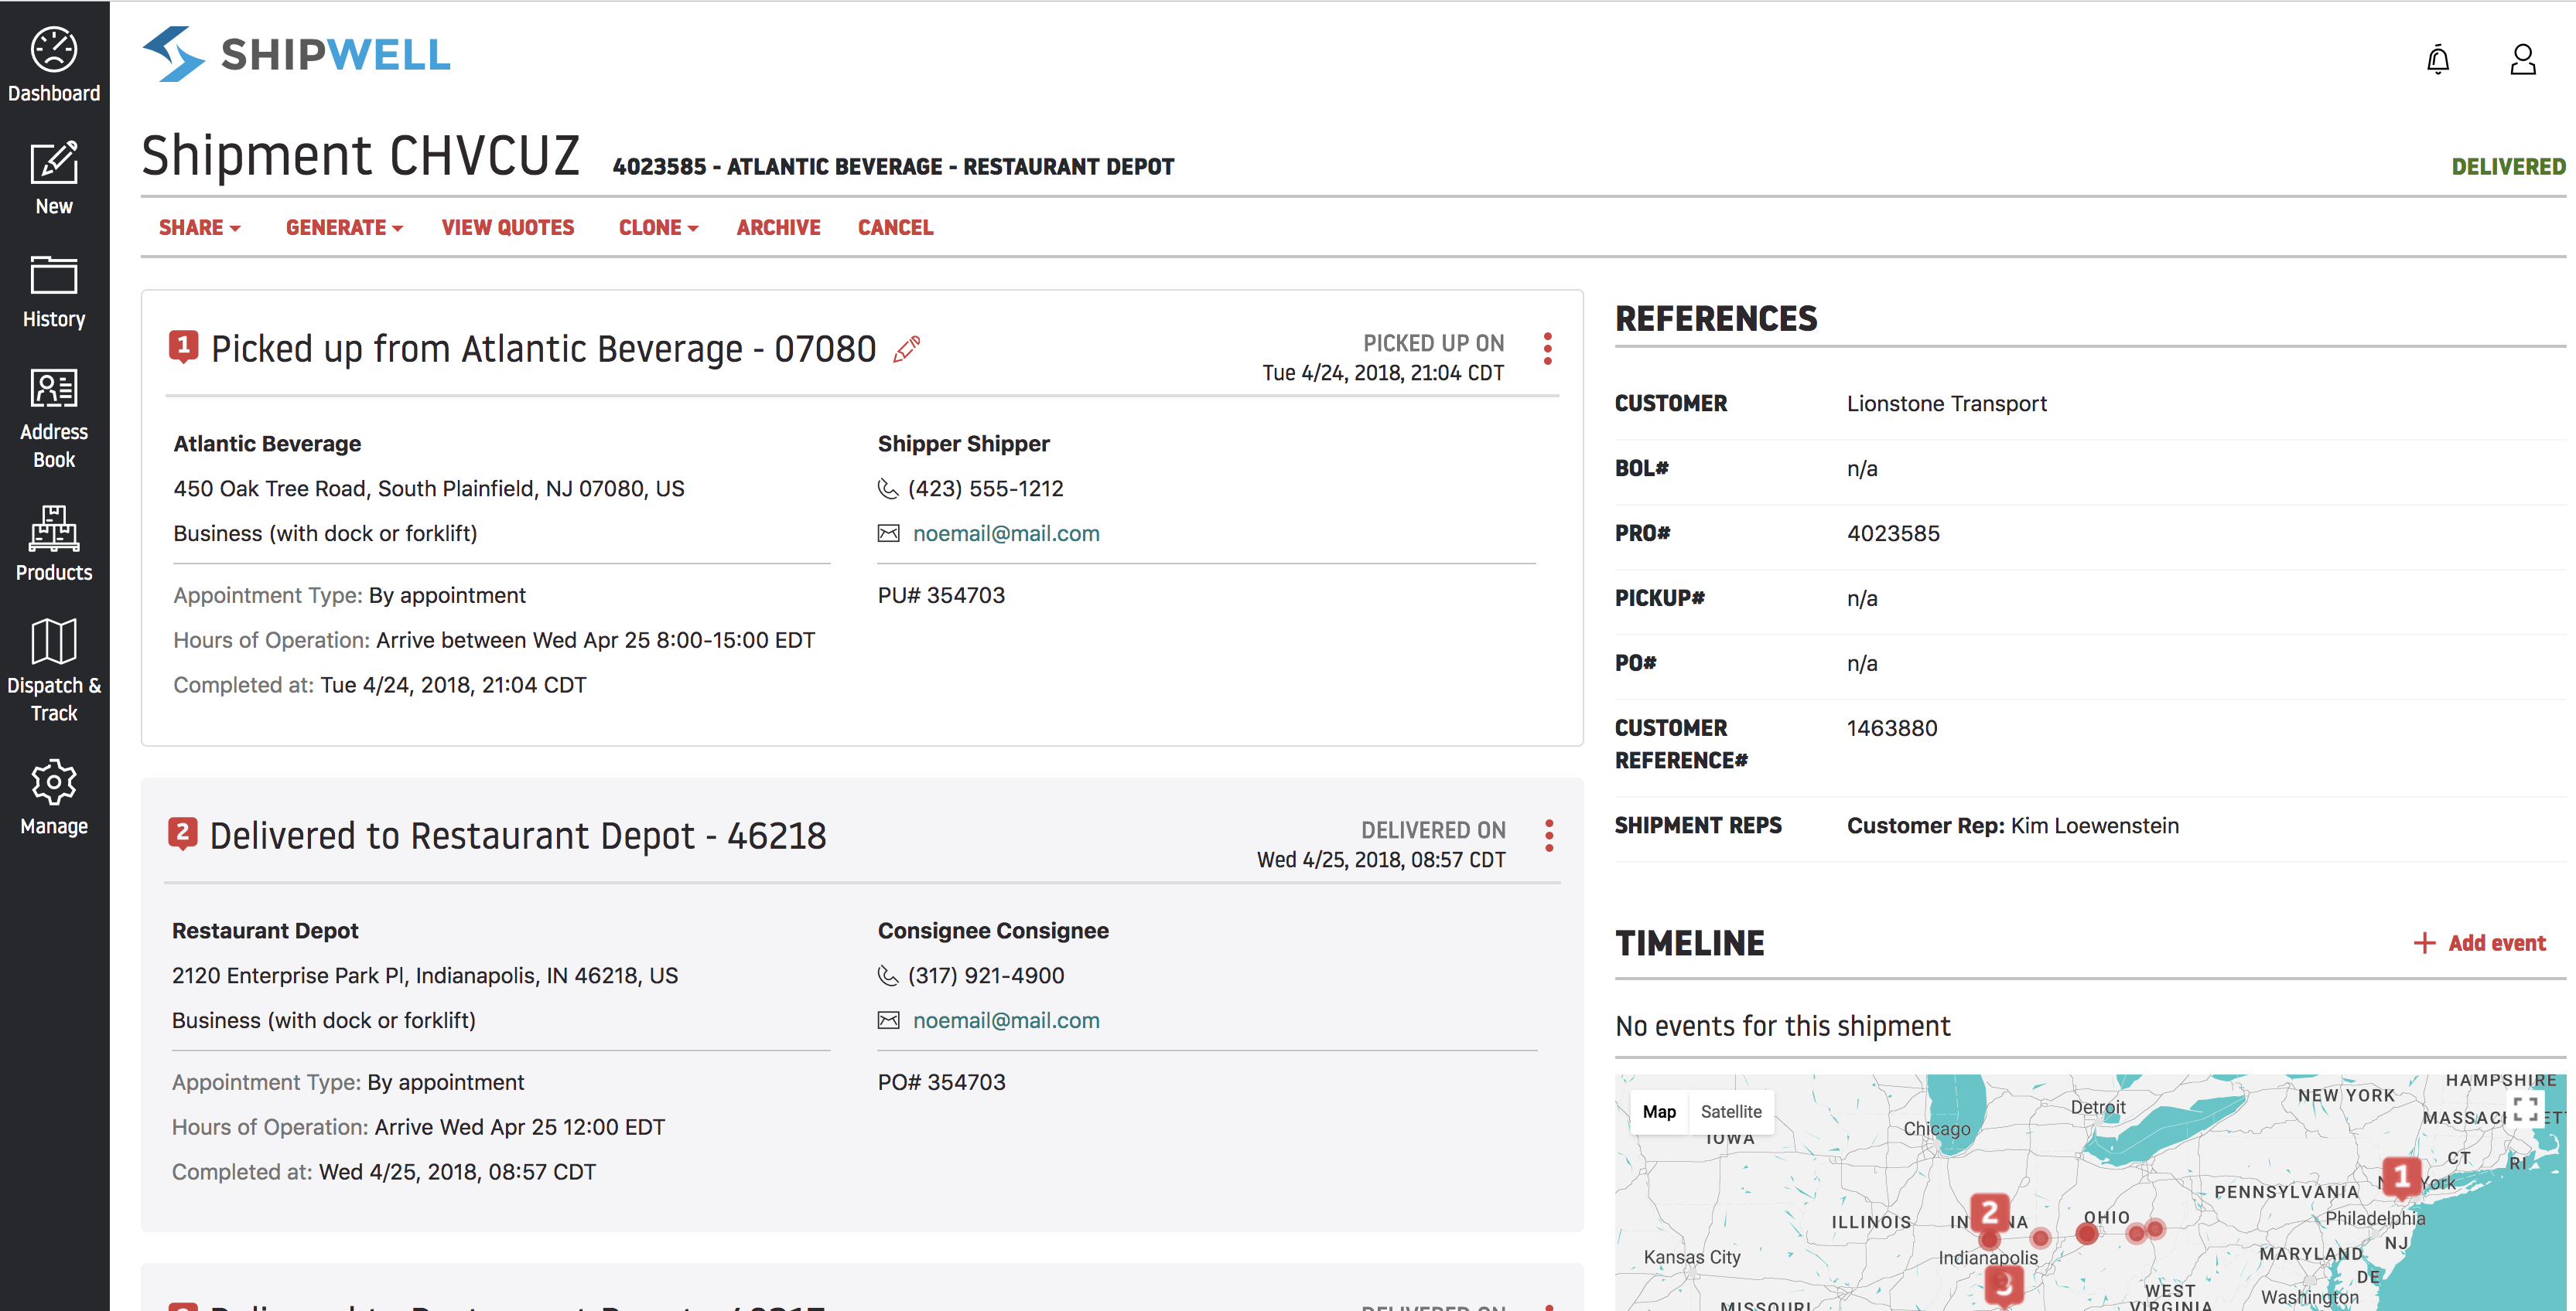Click Add event in Timeline
Image resolution: width=2576 pixels, height=1311 pixels.
pyautogui.click(x=2479, y=943)
